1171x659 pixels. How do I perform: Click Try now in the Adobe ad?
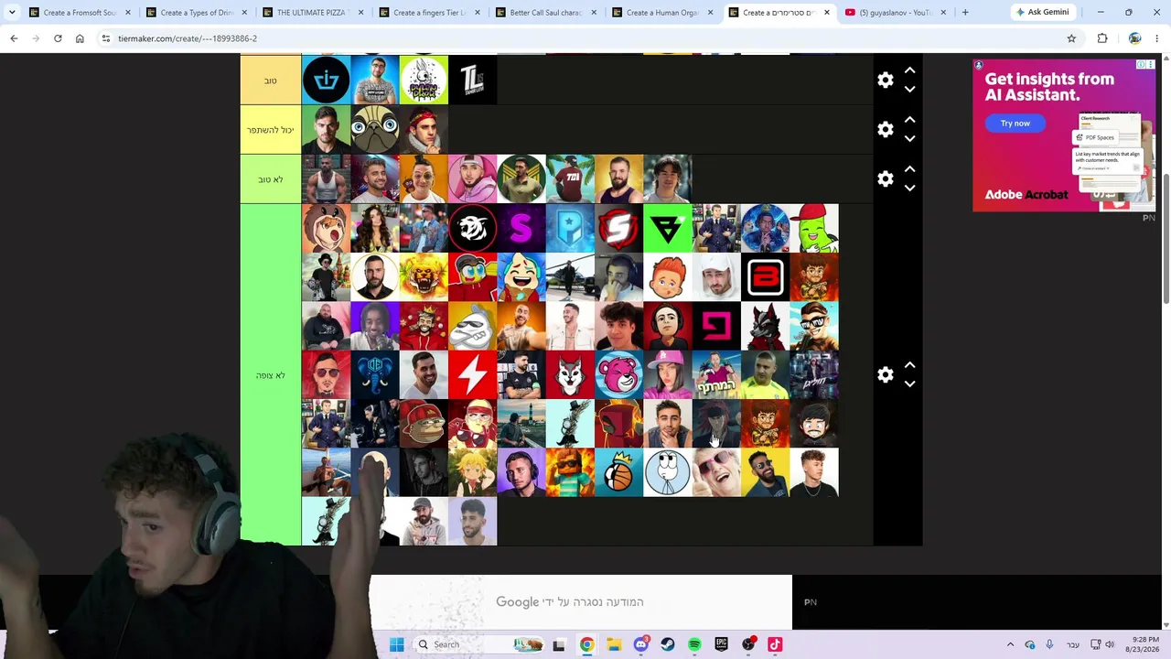pyautogui.click(x=1015, y=124)
